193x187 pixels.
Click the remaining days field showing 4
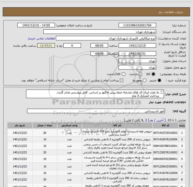tap(72, 45)
